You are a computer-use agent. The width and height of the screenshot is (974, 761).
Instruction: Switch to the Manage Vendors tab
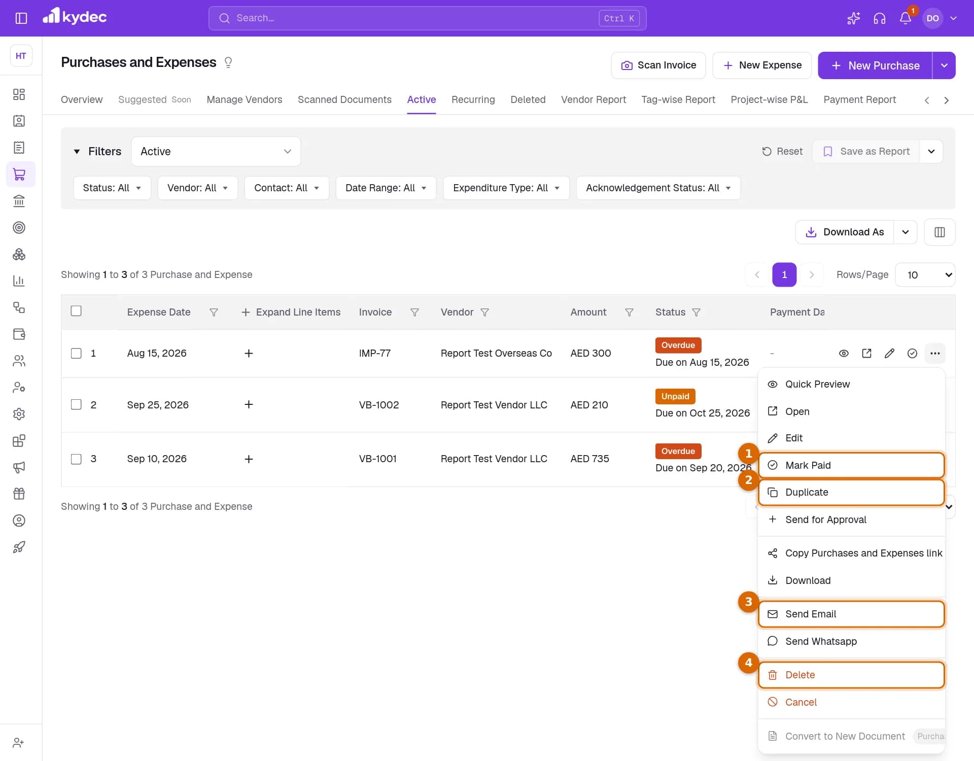tap(245, 99)
